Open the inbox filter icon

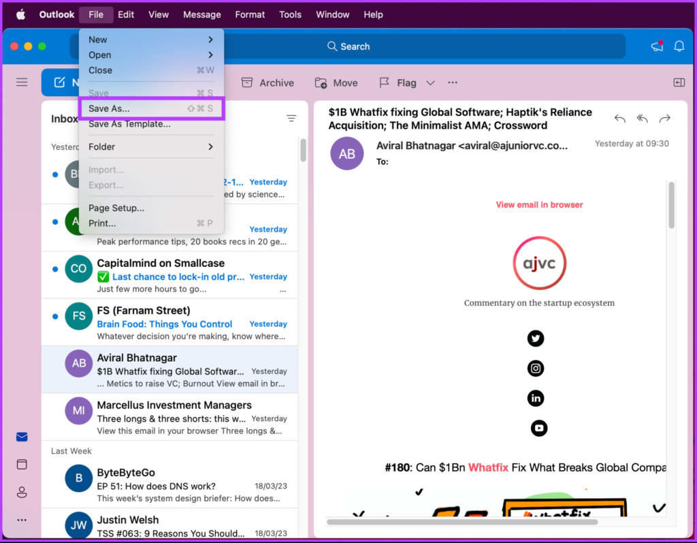click(x=291, y=119)
